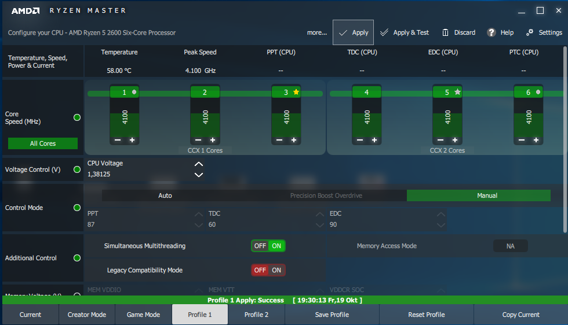Image resolution: width=568 pixels, height=325 pixels.
Task: Switch to Game Mode tab
Action: click(x=144, y=315)
